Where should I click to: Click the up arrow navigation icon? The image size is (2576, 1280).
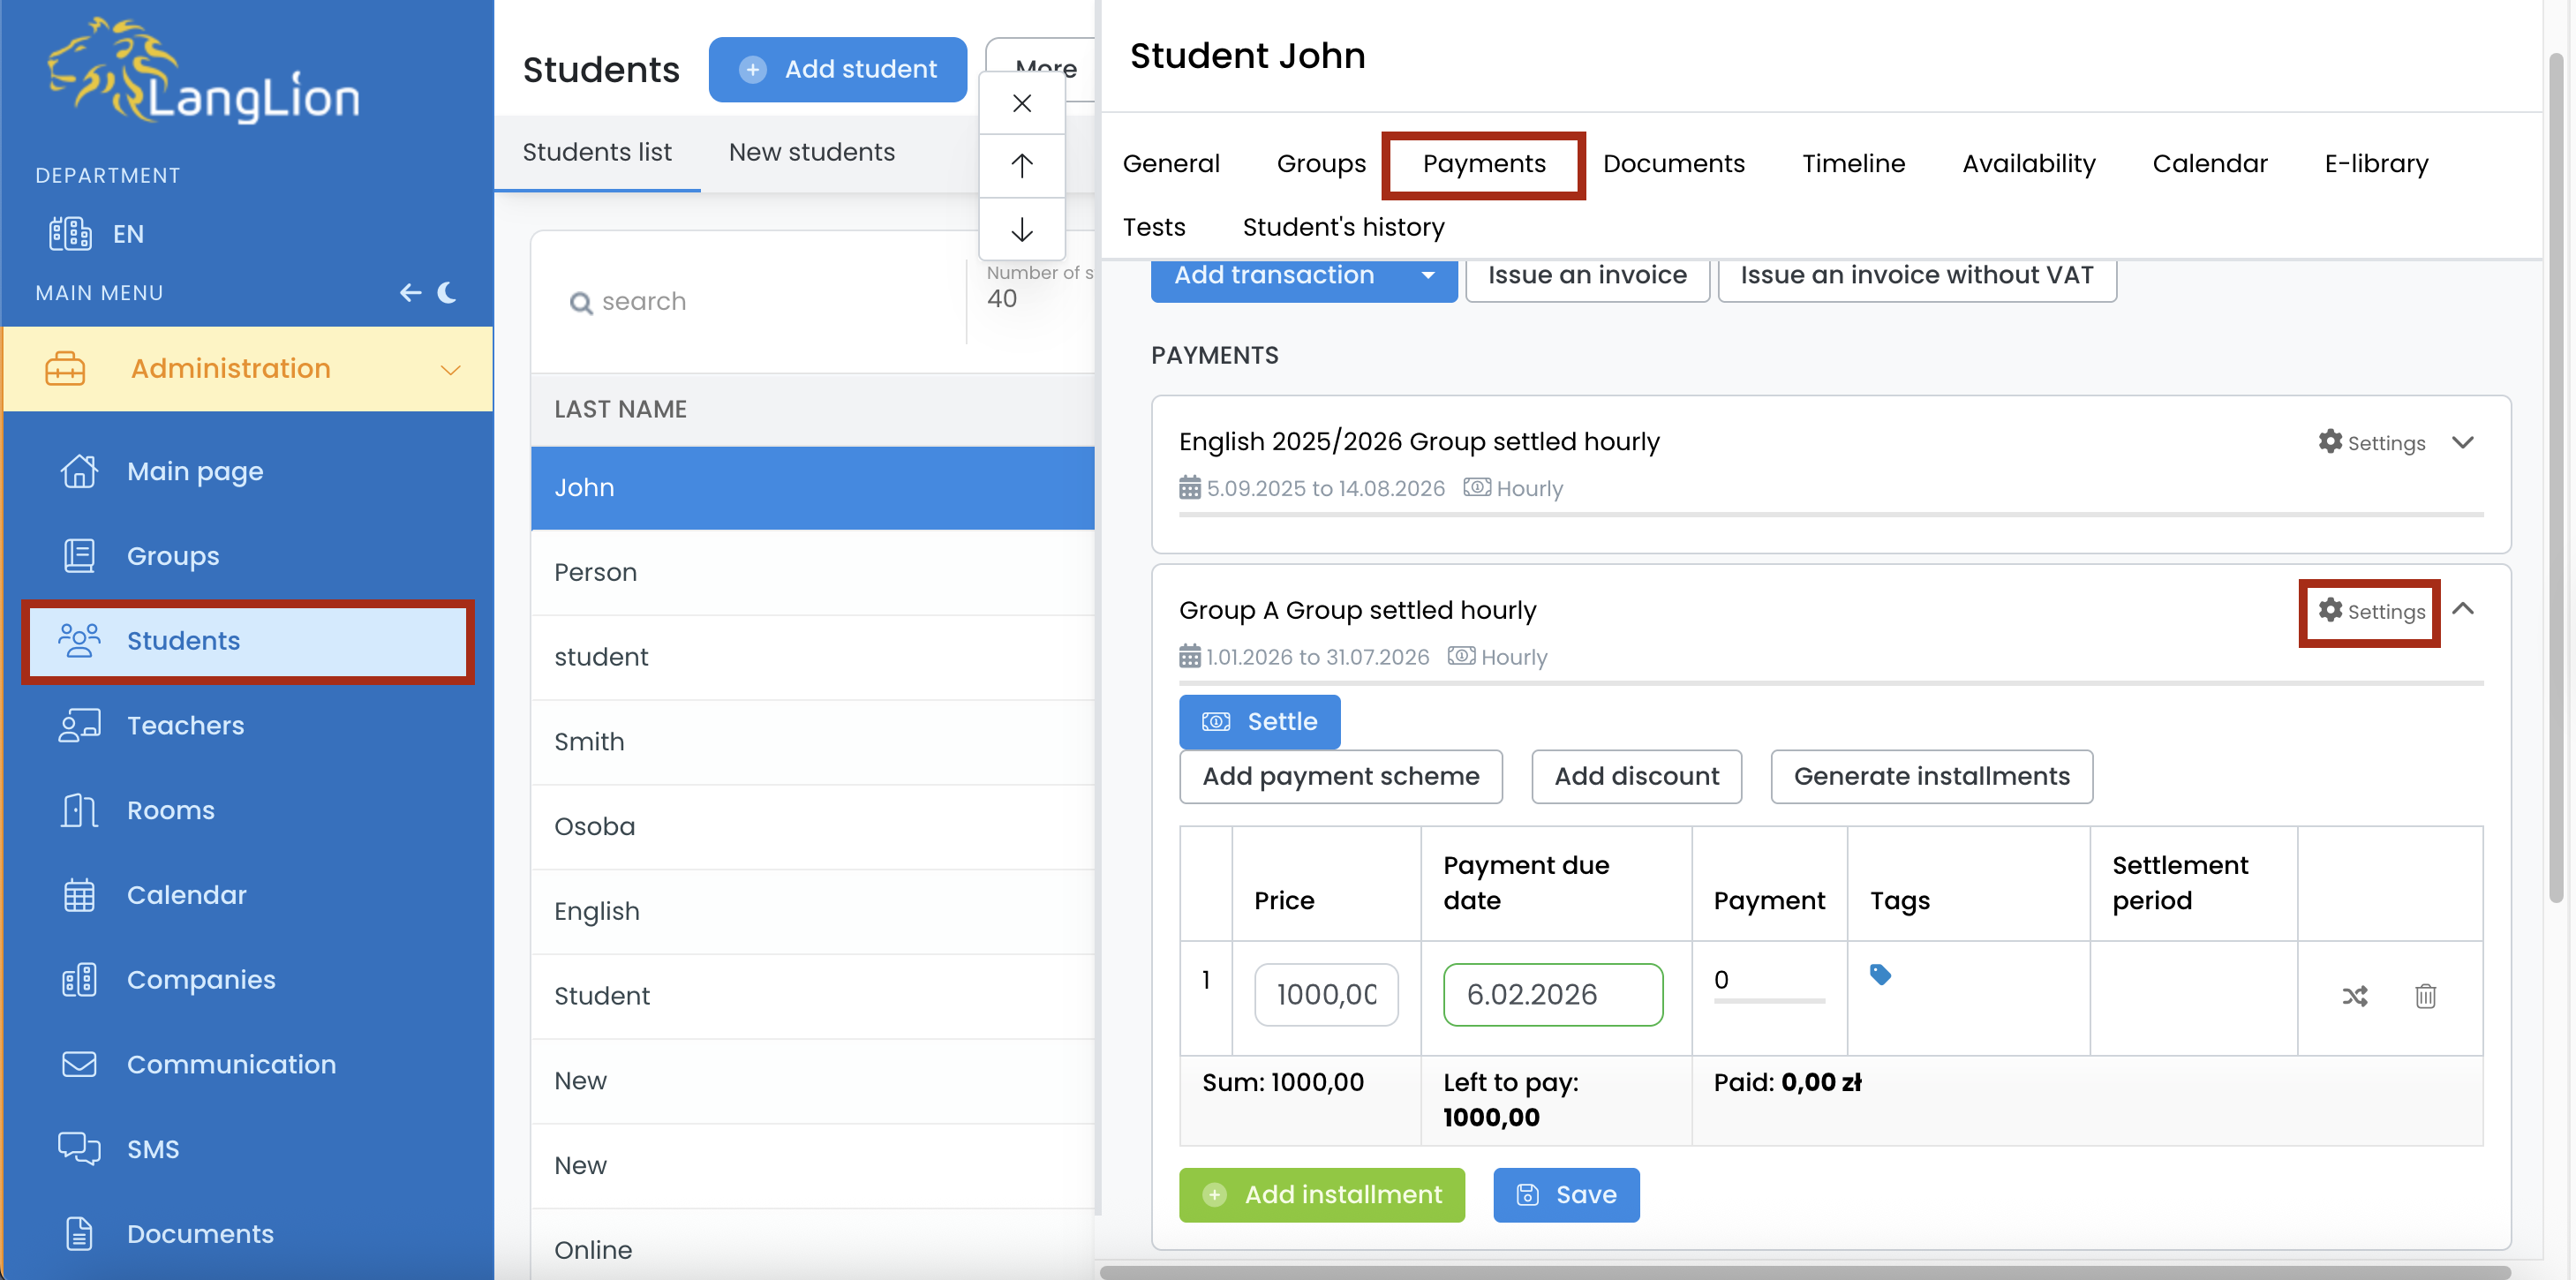(x=1021, y=166)
